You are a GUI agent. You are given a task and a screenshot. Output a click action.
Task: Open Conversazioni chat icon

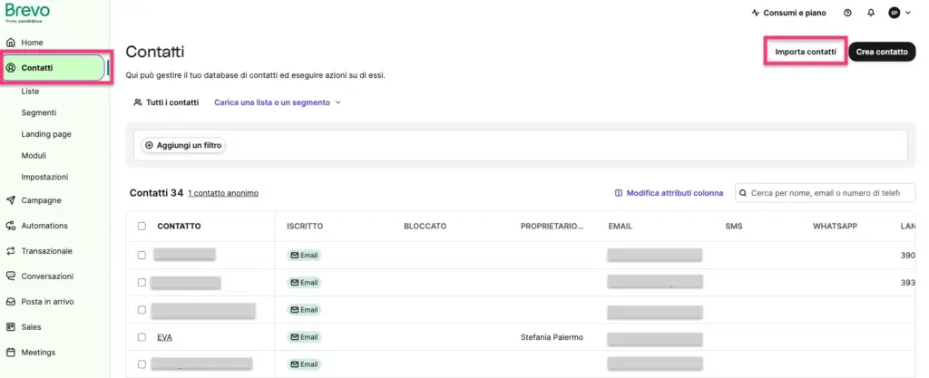10,276
